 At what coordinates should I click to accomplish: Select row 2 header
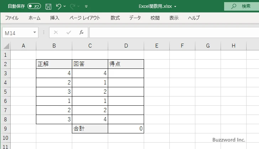click(x=5, y=64)
